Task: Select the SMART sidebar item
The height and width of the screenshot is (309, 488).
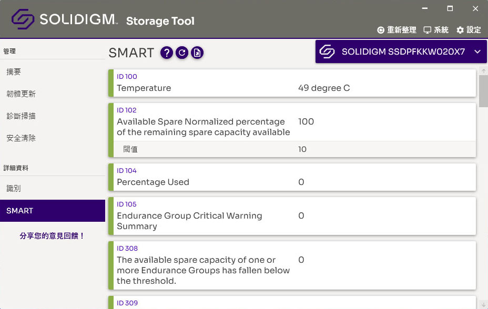Action: [53, 211]
